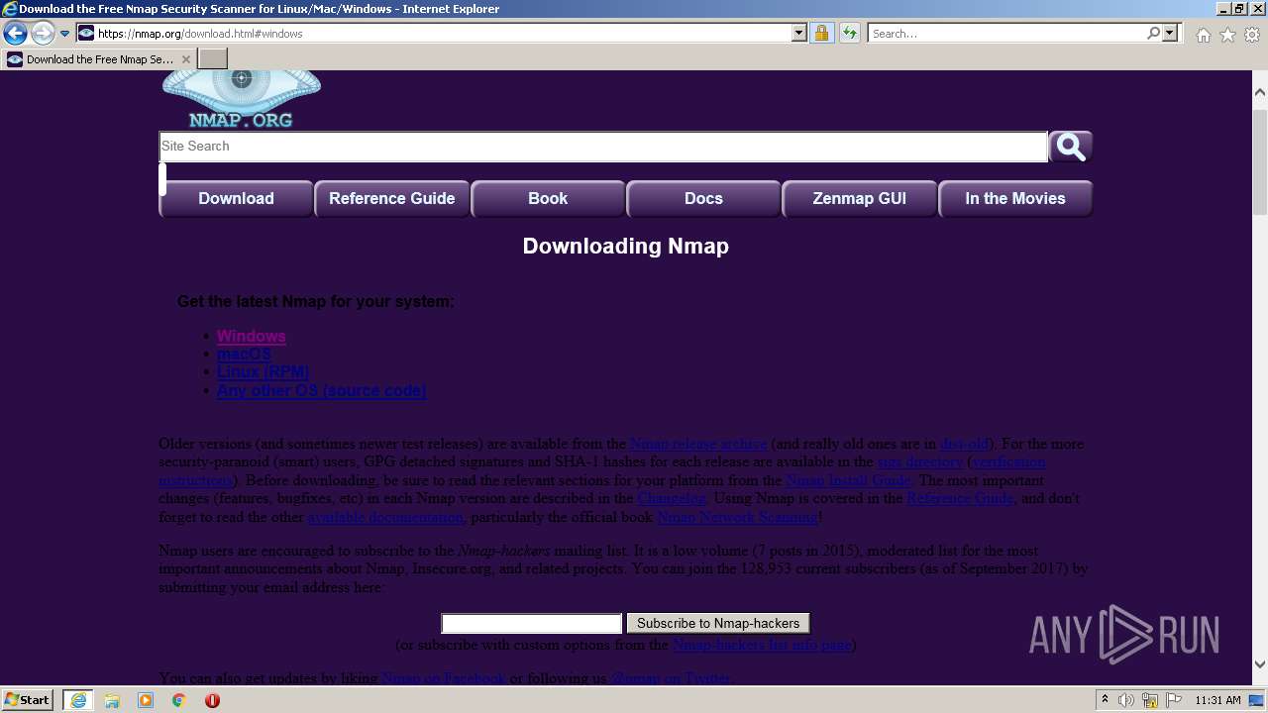Follow the Windows download link
The width and height of the screenshot is (1268, 713).
tap(252, 337)
